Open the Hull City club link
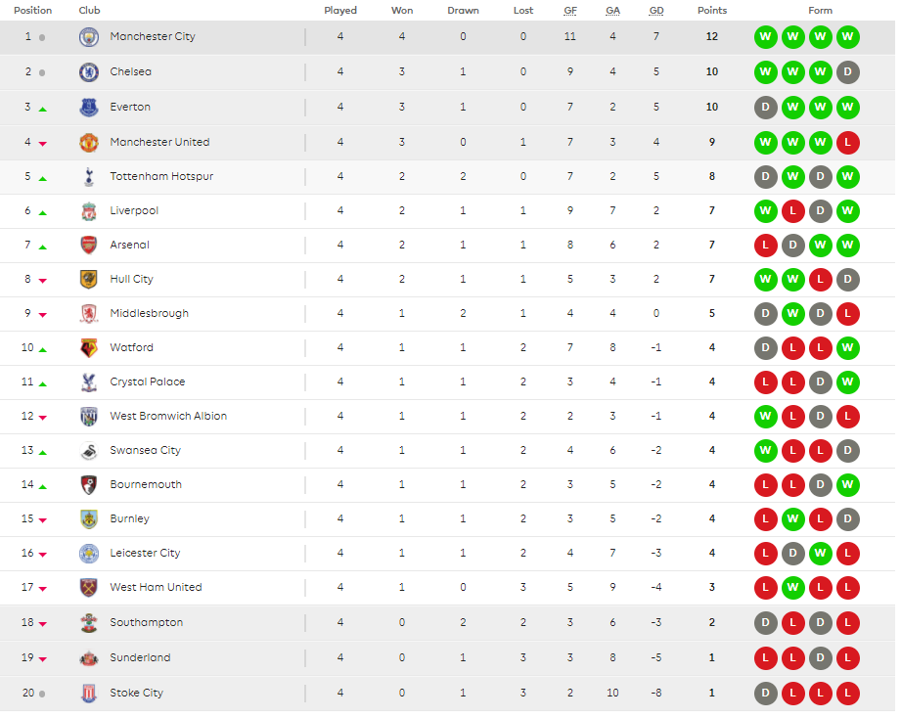The height and width of the screenshot is (718, 901). point(132,279)
